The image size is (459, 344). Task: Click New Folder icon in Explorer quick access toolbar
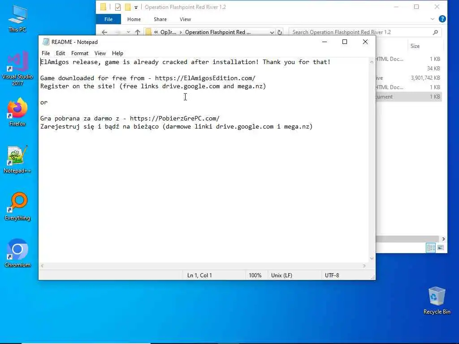click(128, 7)
